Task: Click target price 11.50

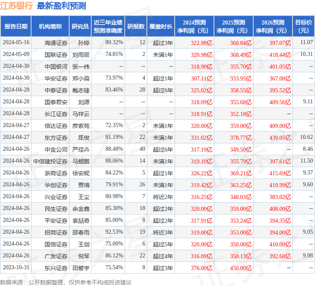Action: [306, 161]
